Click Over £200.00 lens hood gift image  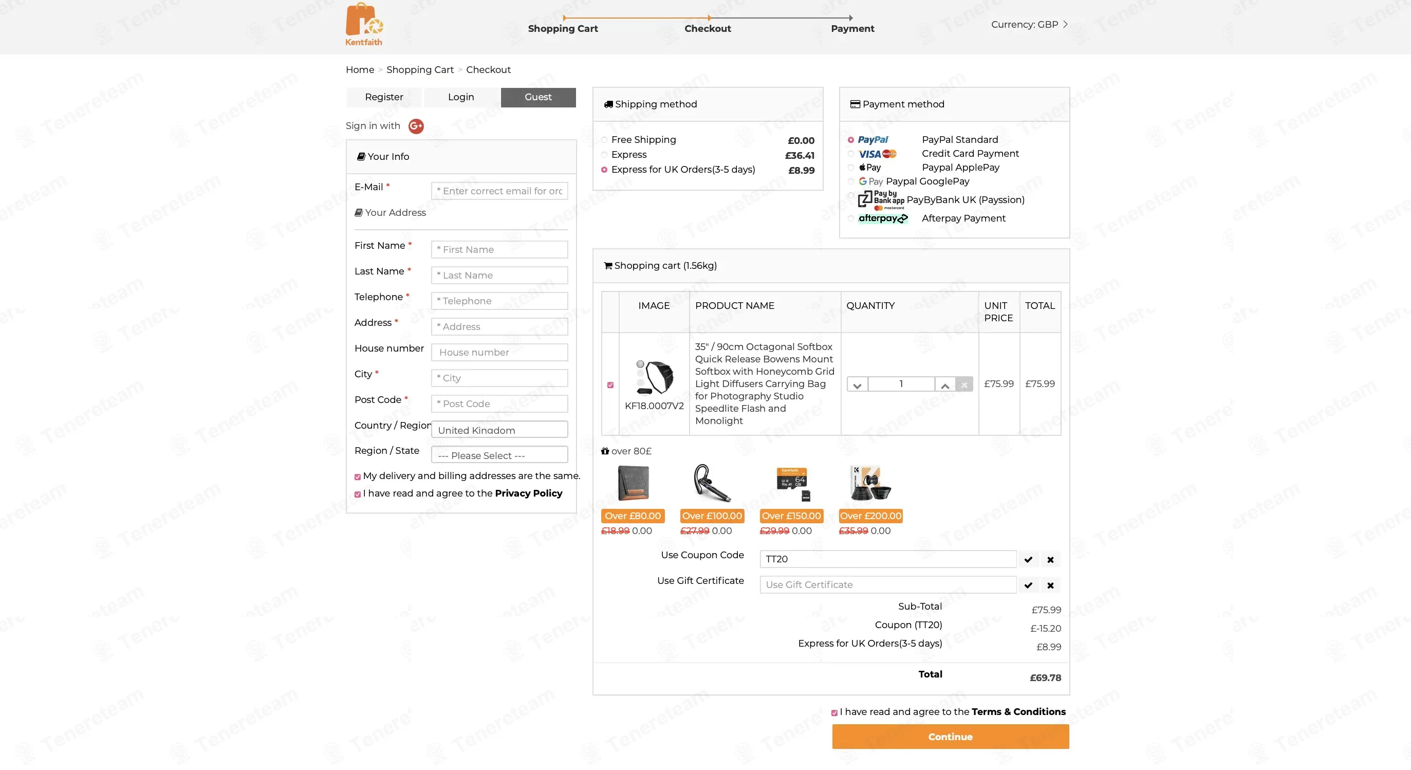coord(870,483)
